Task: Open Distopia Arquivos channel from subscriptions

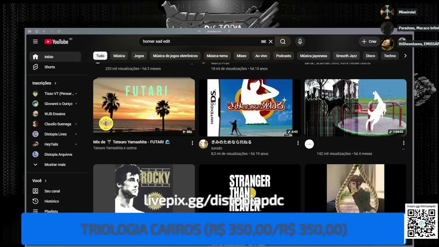Action: click(55, 154)
